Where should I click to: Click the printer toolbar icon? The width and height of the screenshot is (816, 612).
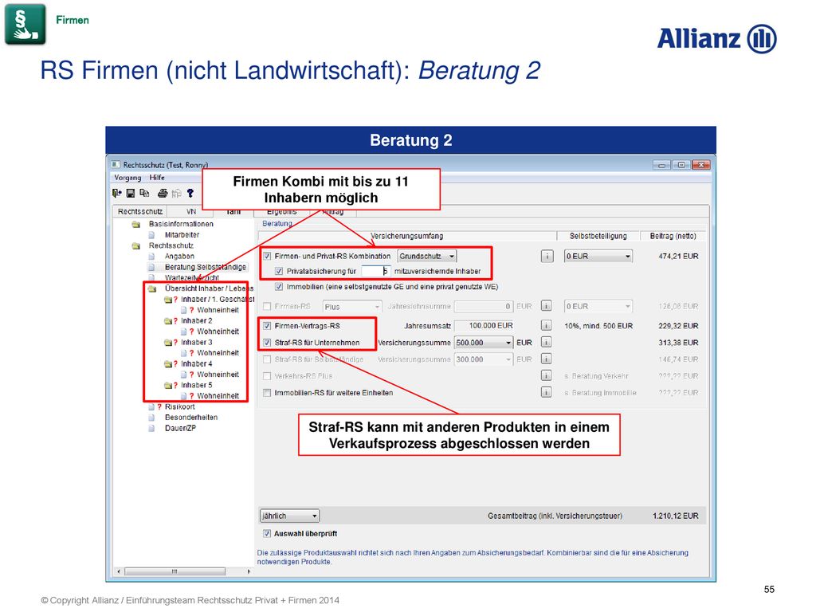coord(163,193)
